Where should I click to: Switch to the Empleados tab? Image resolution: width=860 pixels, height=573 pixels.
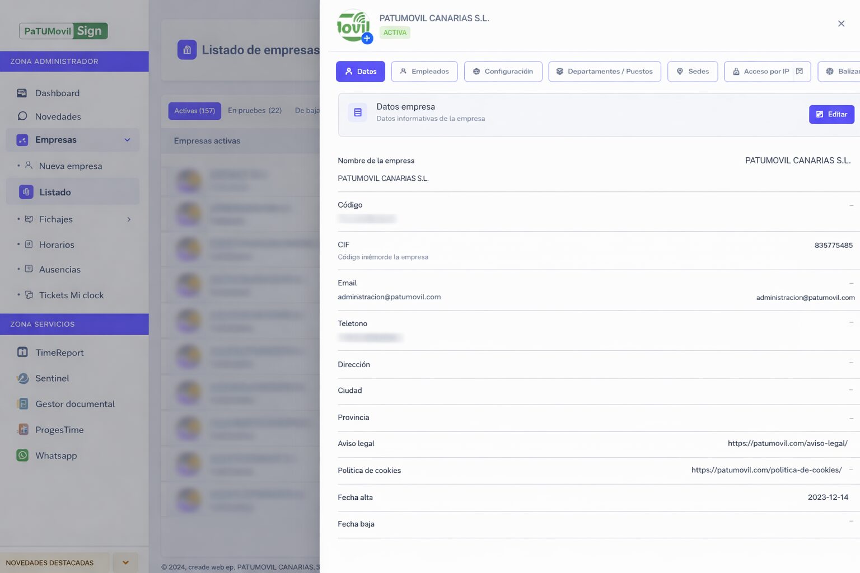[x=424, y=72]
